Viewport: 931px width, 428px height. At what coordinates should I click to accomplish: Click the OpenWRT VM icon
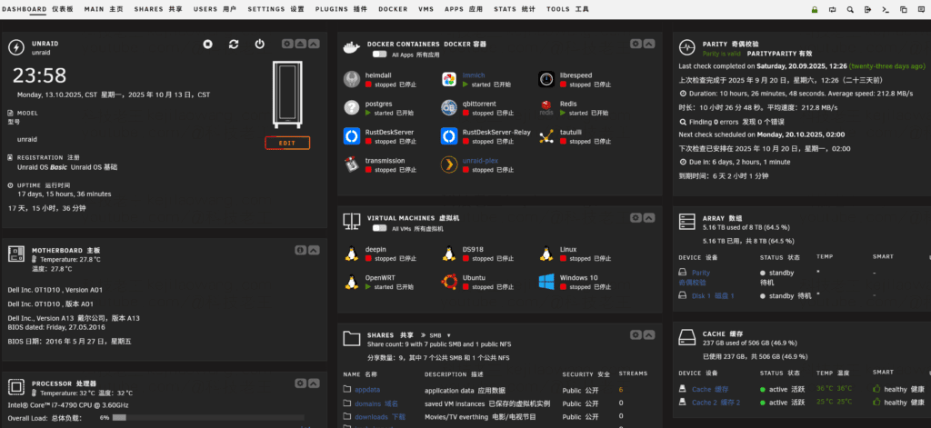pos(352,282)
